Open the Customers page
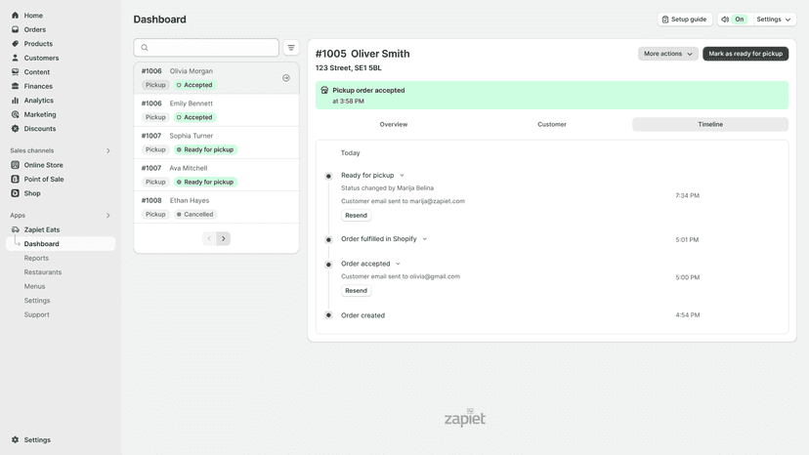This screenshot has width=809, height=455. pos(41,58)
